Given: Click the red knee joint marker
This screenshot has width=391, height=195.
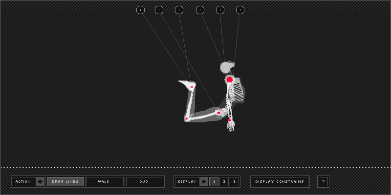Looking at the screenshot, I should (x=187, y=118).
